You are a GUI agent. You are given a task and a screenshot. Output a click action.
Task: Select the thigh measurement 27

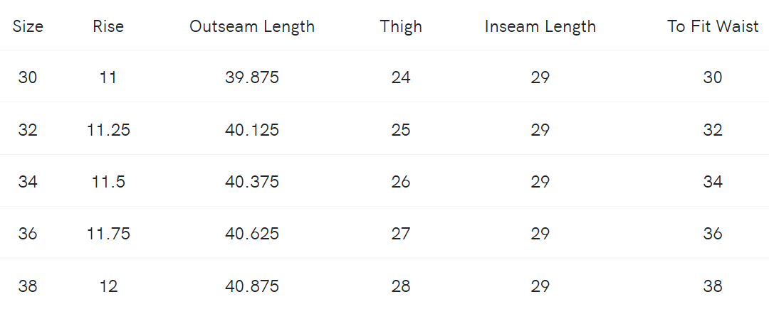[401, 234]
